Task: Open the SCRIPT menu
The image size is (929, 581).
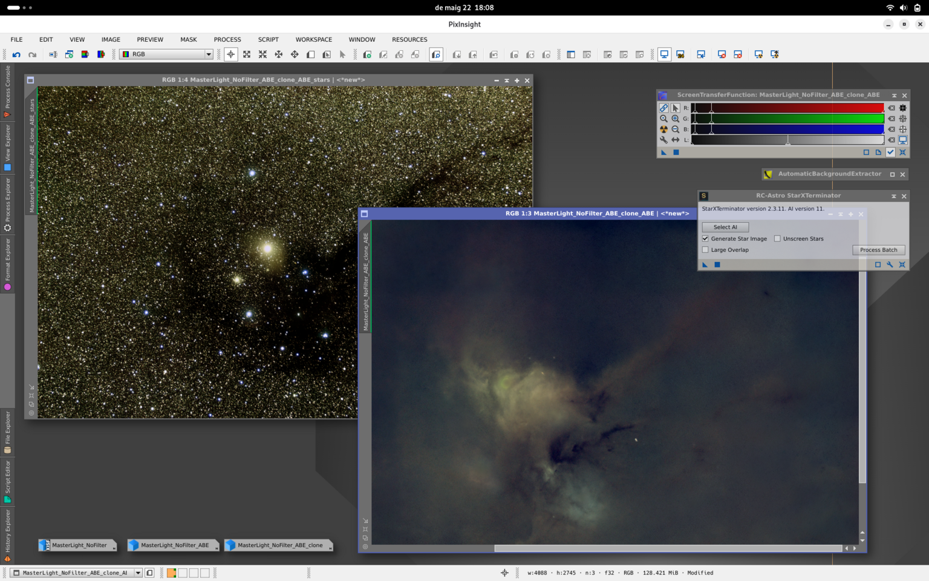Action: (x=269, y=39)
